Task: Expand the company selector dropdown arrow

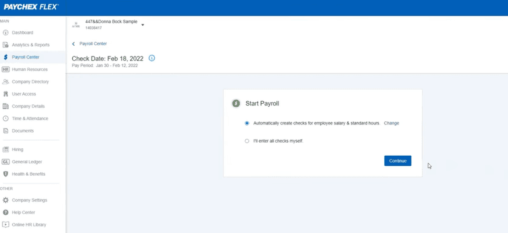Action: click(x=142, y=24)
